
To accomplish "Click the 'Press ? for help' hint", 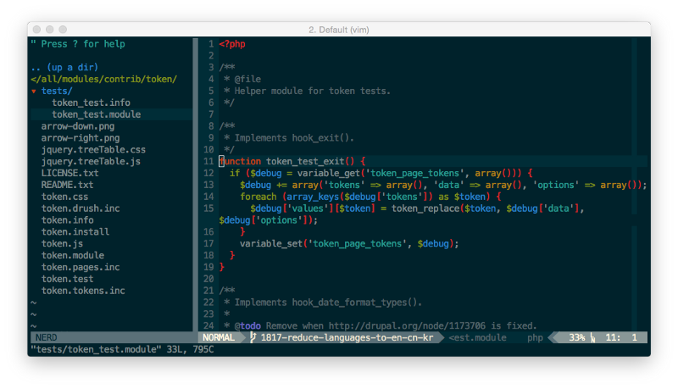I will click(x=78, y=44).
